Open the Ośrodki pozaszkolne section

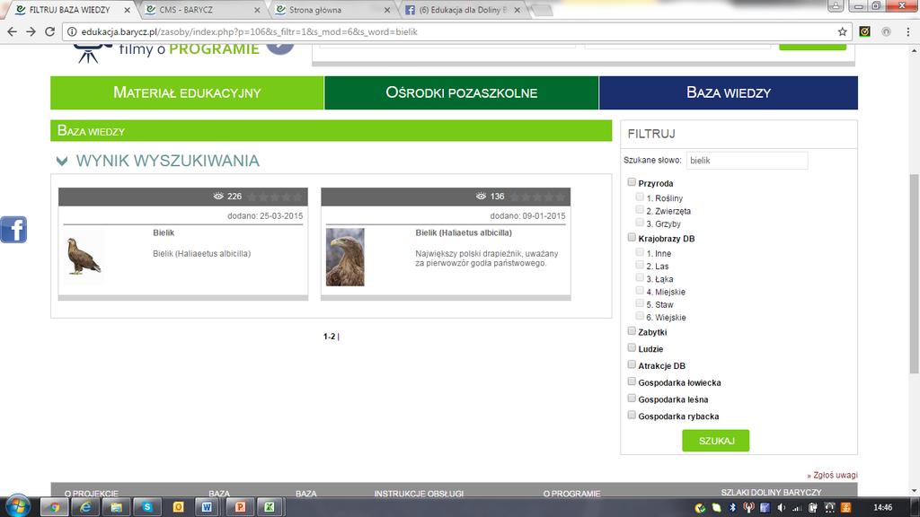click(x=461, y=92)
